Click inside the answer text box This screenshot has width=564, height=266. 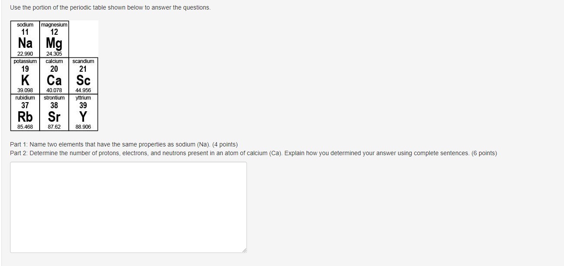click(128, 207)
